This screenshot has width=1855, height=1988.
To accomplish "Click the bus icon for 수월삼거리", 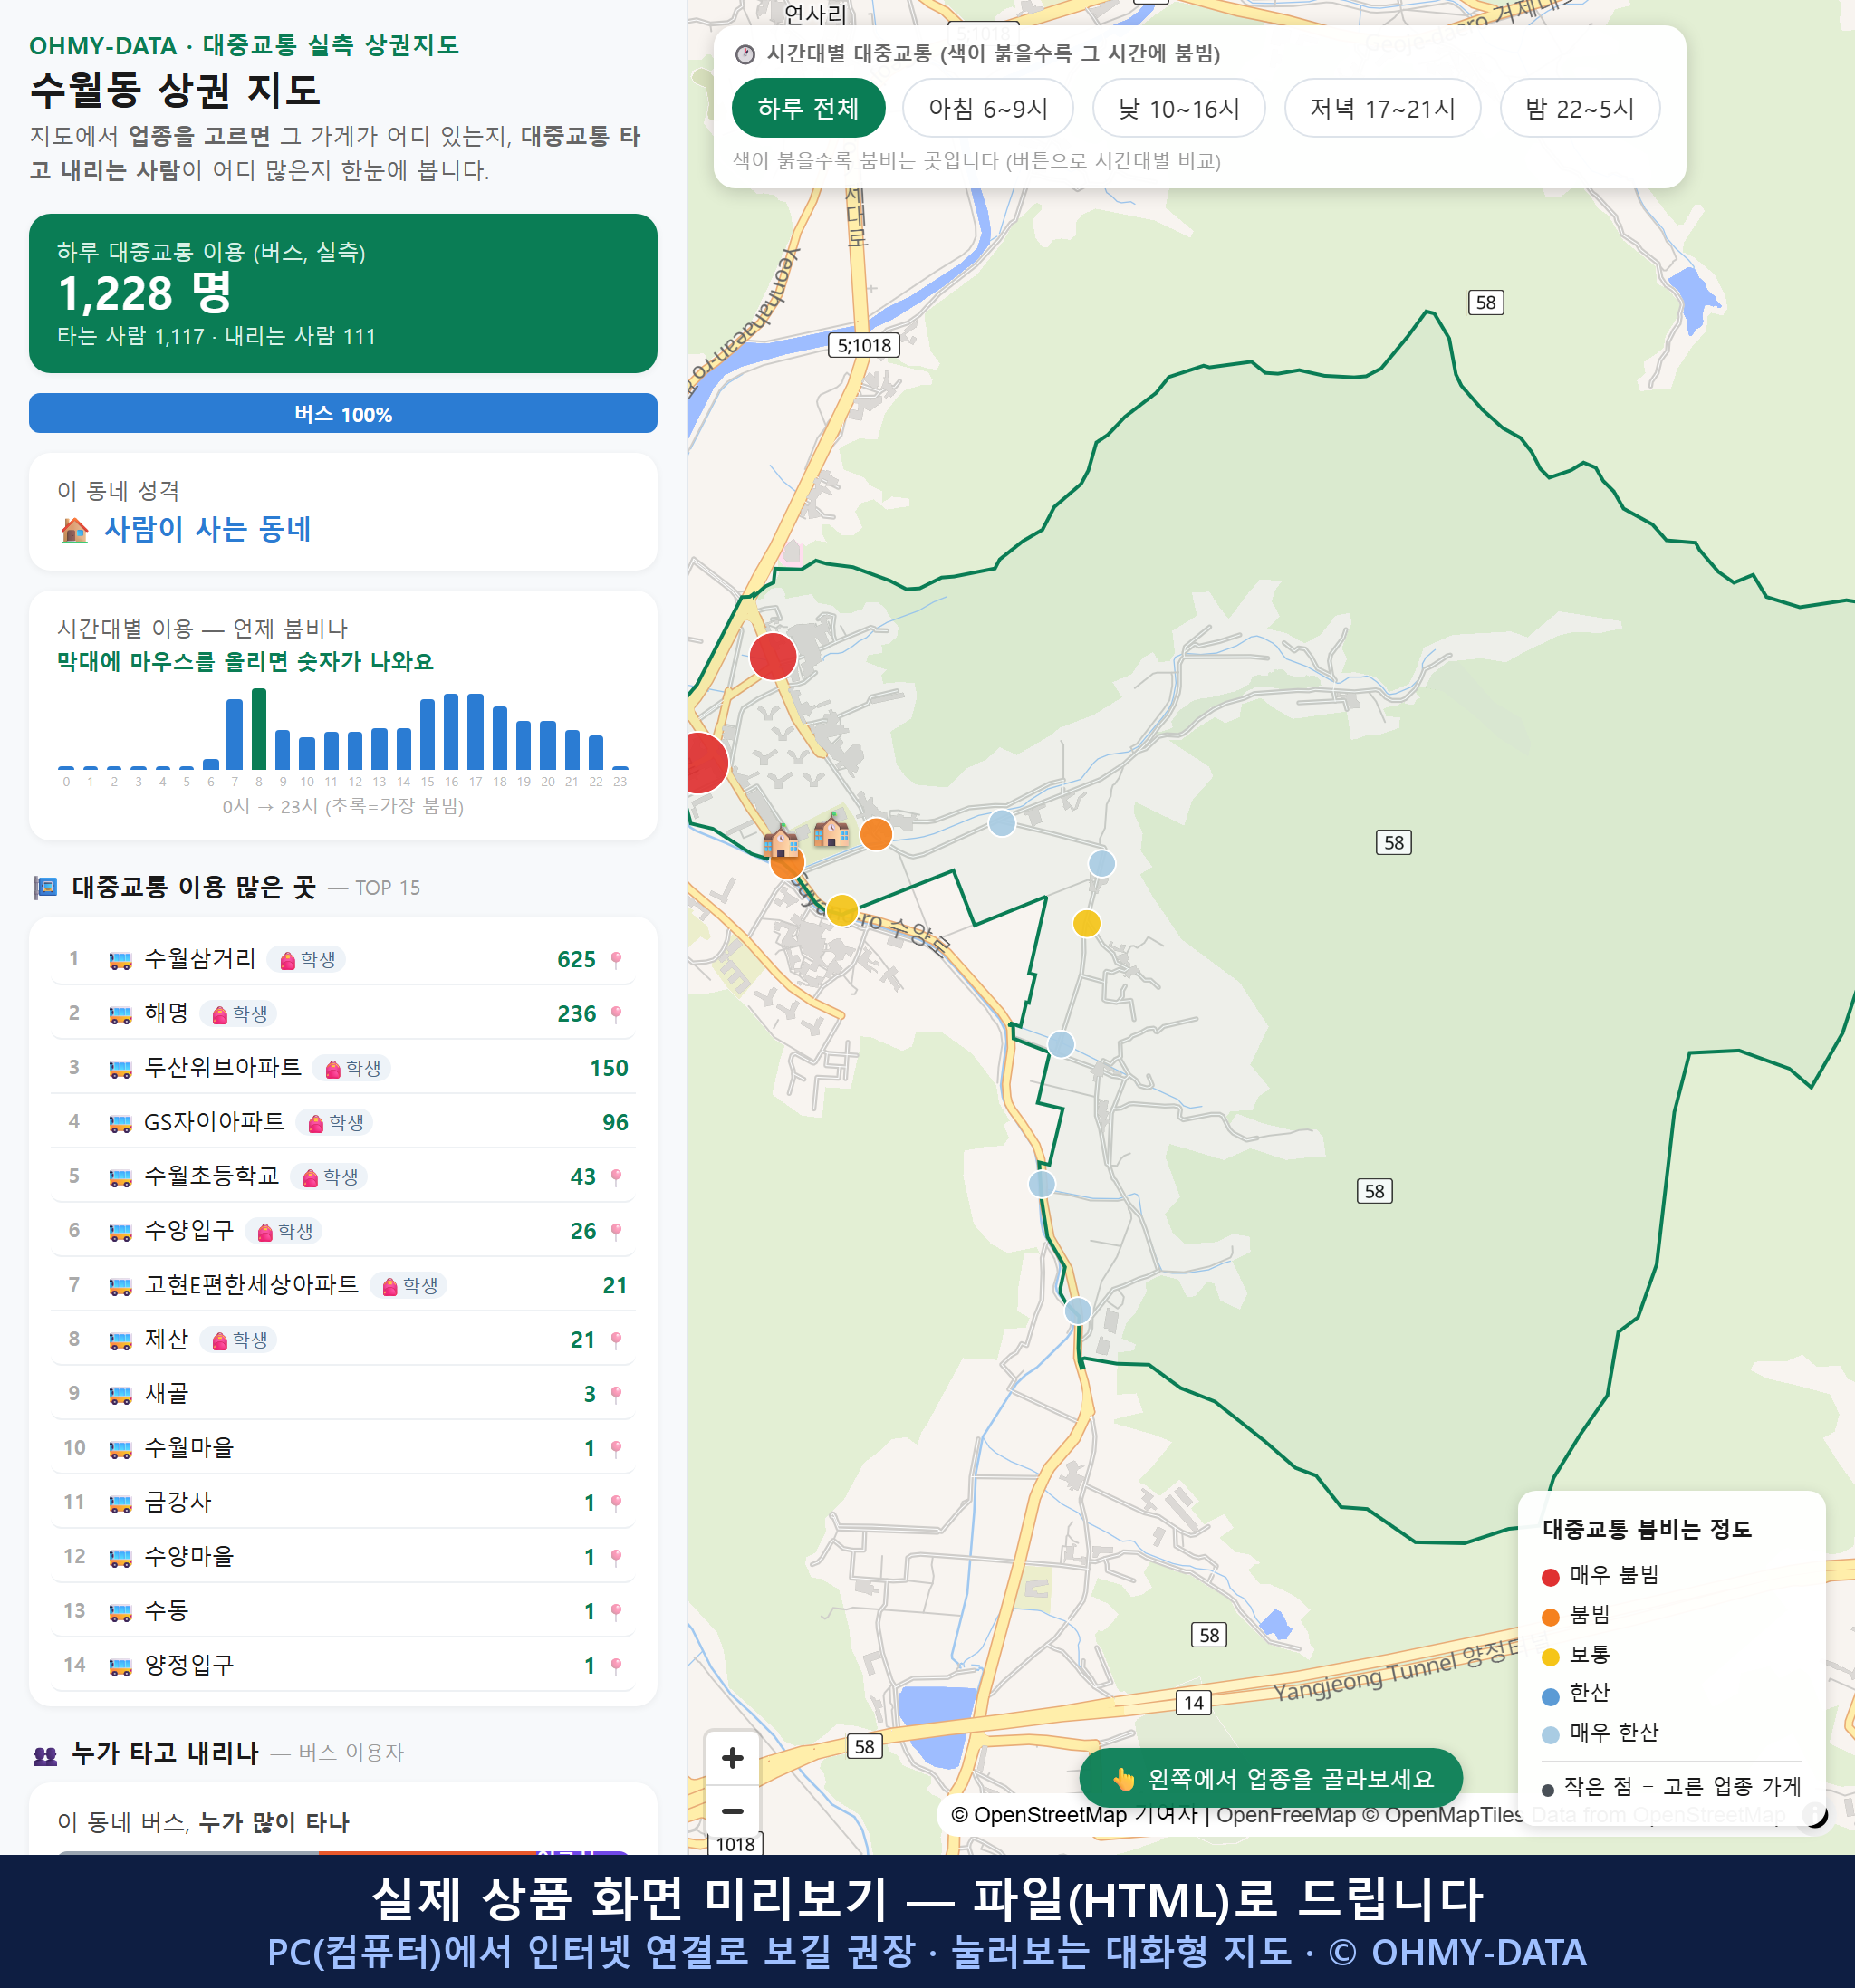I will click(120, 960).
